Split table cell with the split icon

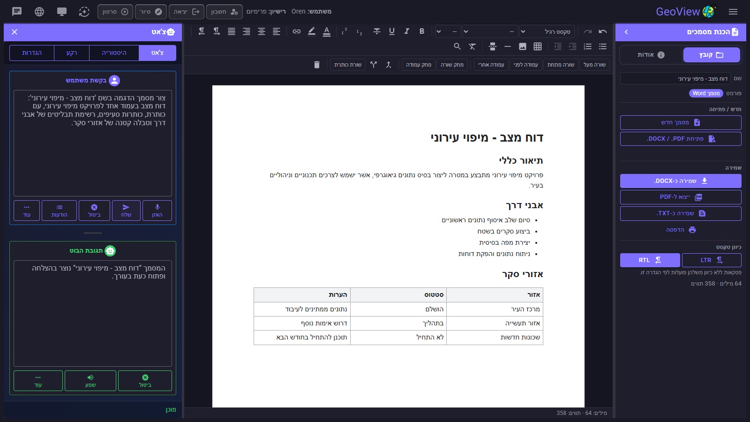374,65
